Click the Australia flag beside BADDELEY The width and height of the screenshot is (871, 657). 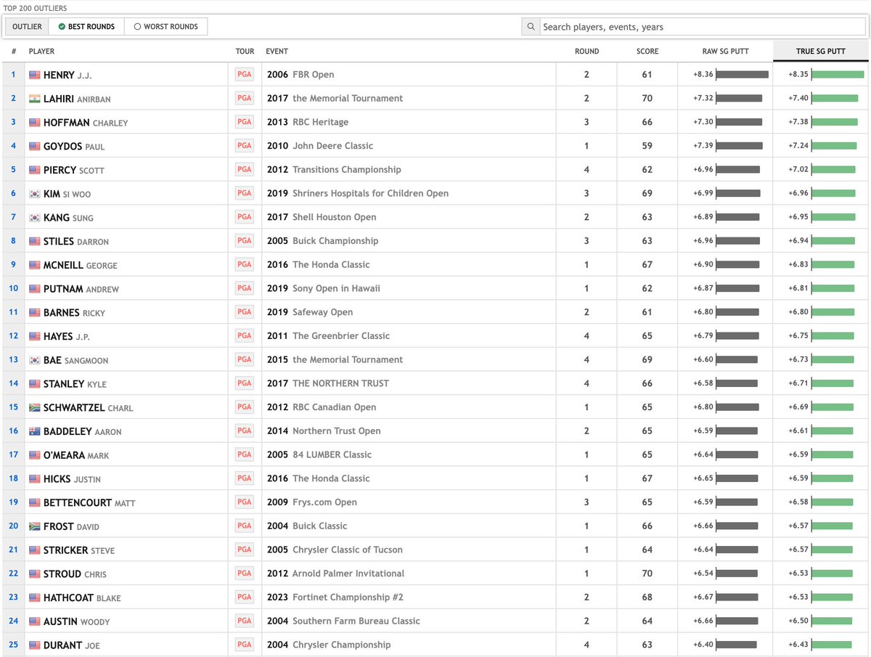tap(35, 431)
